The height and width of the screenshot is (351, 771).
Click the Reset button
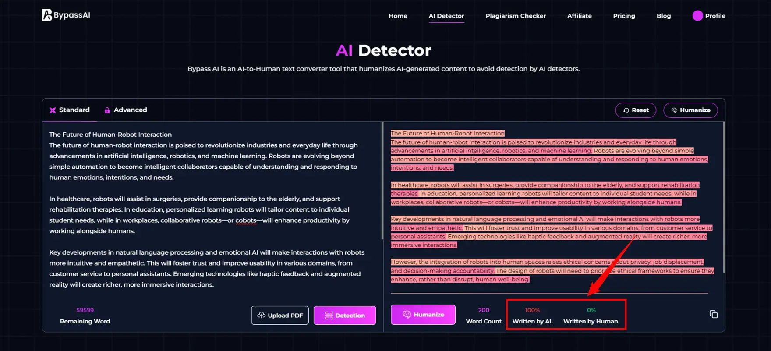pos(636,110)
